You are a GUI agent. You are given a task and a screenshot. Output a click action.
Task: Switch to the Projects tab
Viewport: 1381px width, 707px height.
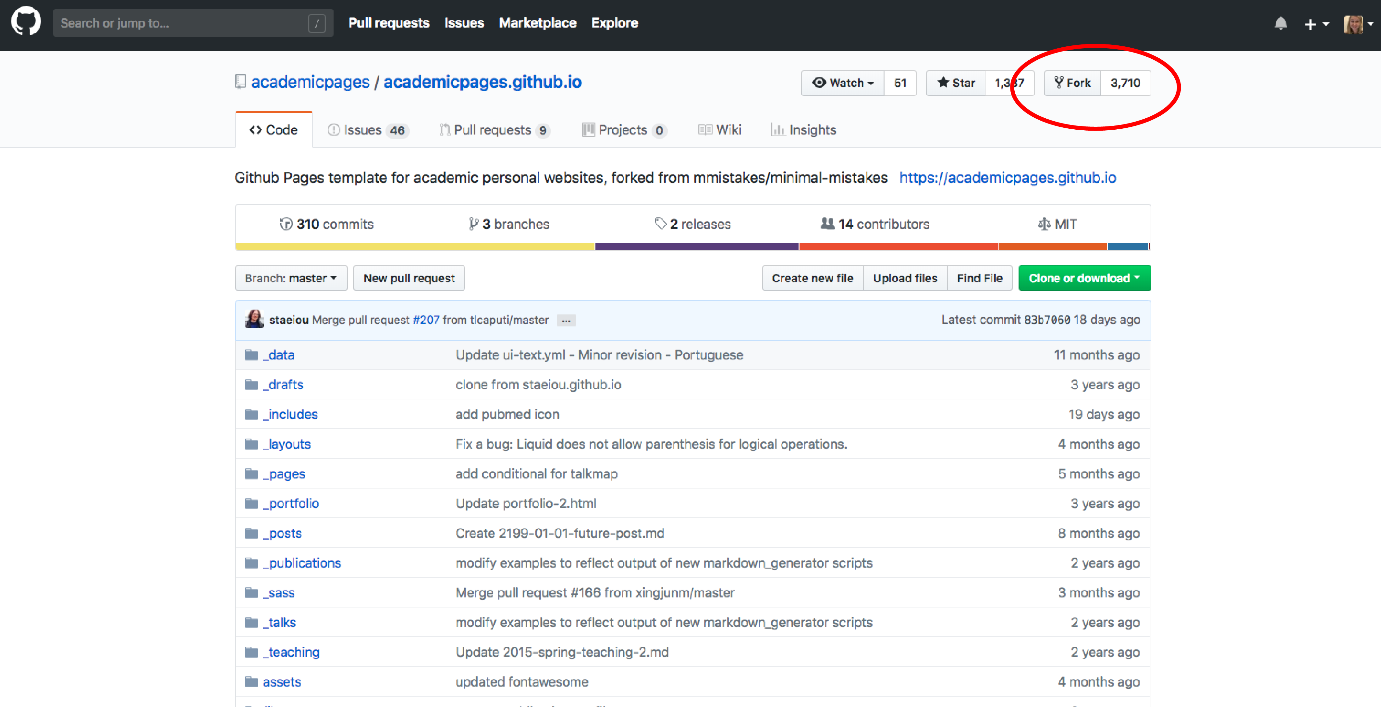(624, 130)
